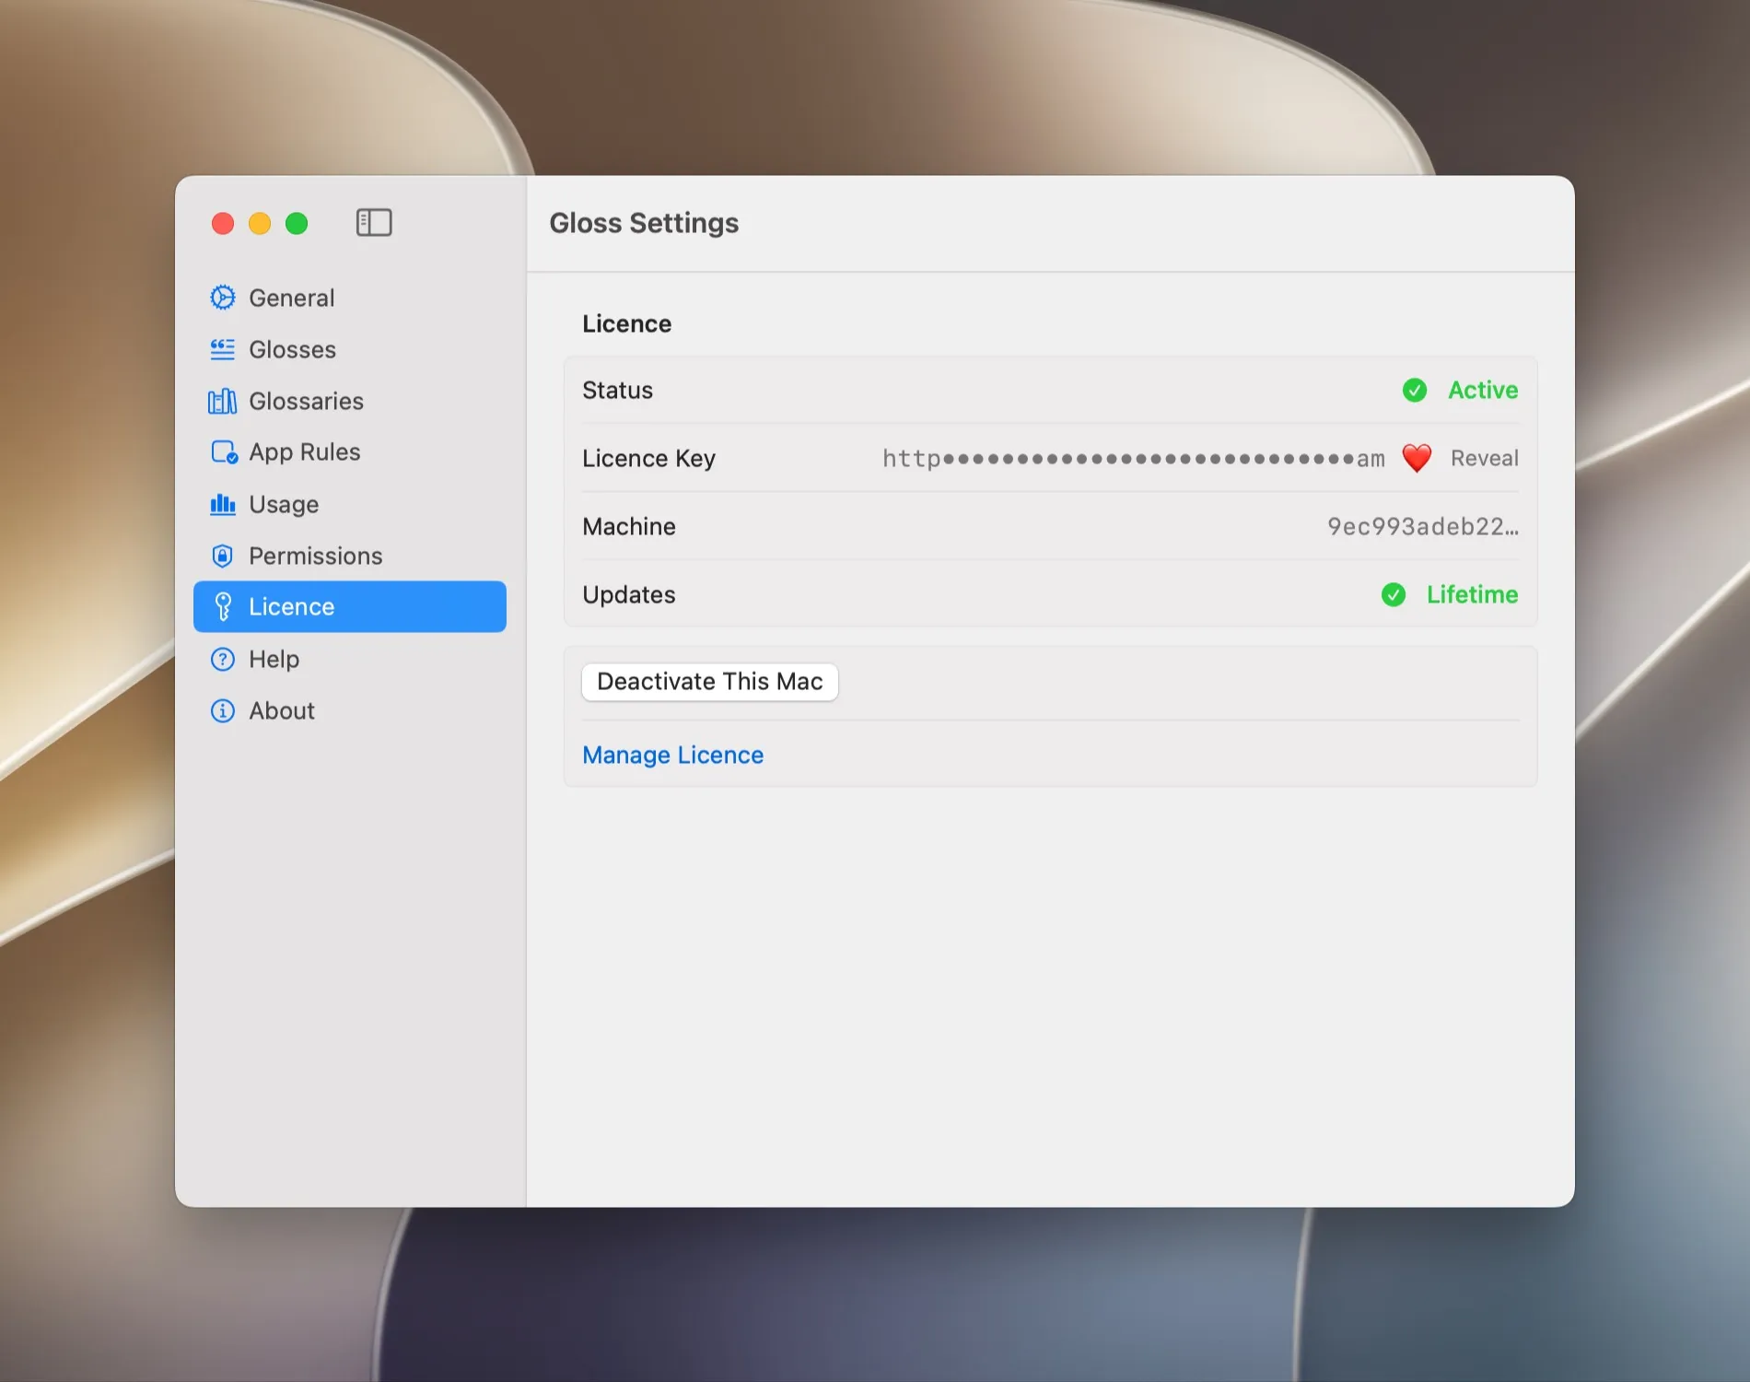Click the Glosses quote-lines icon

click(223, 349)
